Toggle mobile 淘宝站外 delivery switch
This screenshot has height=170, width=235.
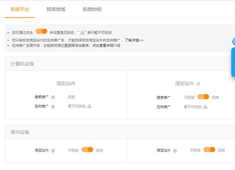point(209,150)
